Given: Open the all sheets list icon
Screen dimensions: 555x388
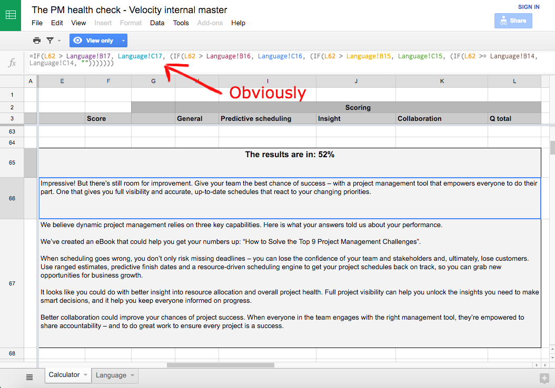Looking at the screenshot, I should tap(29, 377).
